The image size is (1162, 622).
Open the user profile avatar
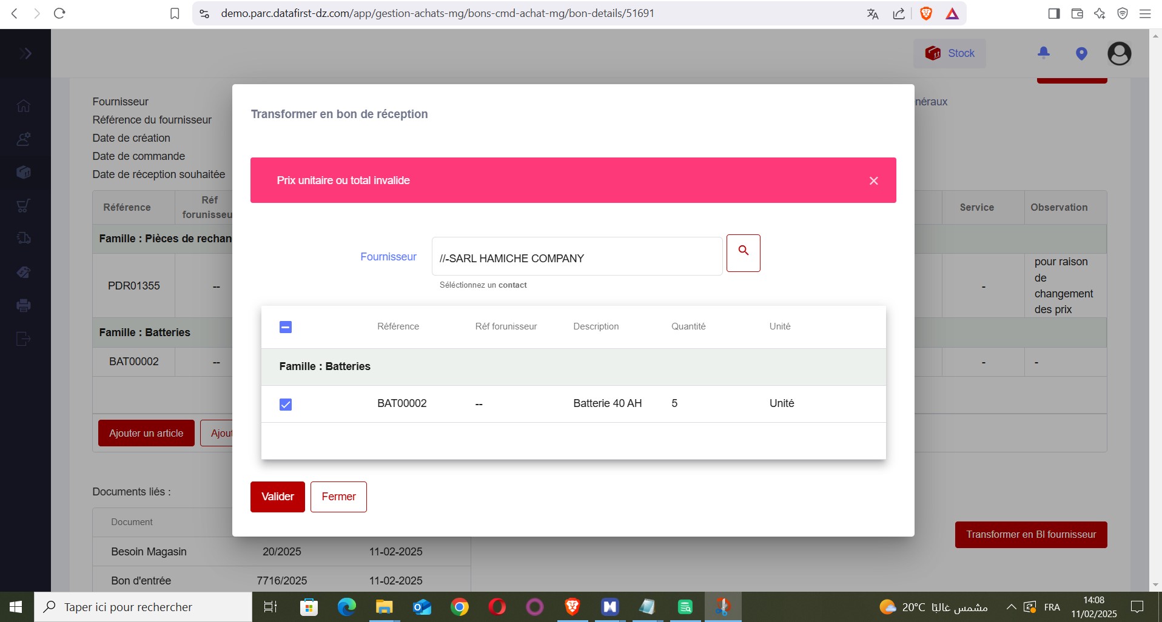(x=1119, y=54)
